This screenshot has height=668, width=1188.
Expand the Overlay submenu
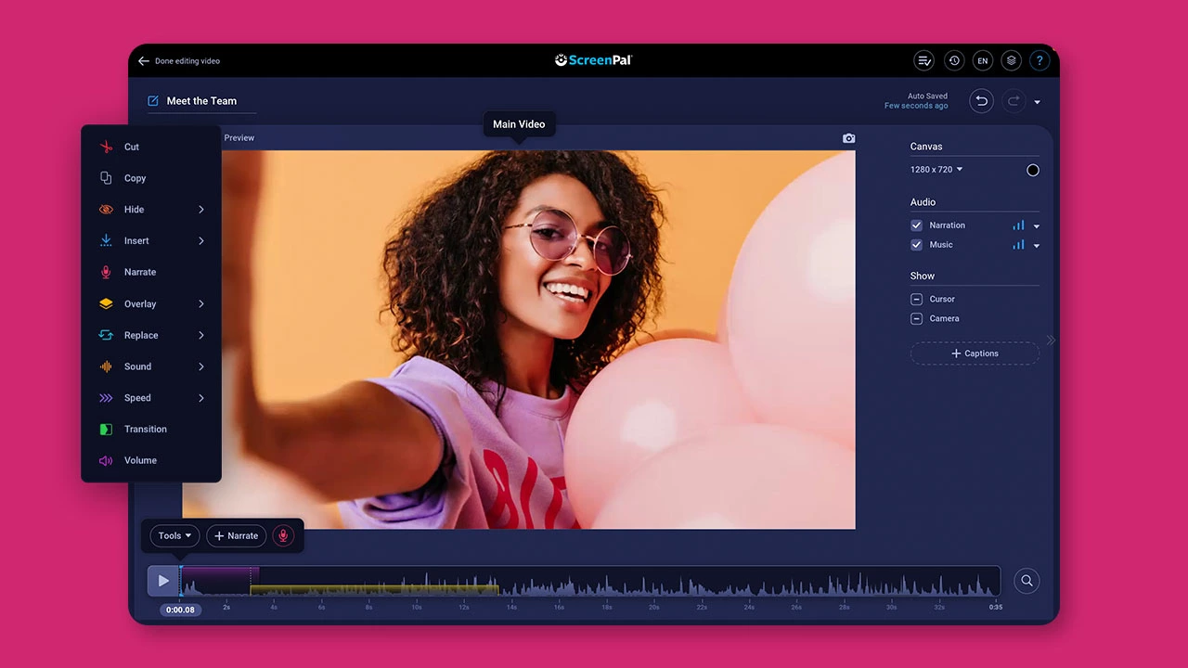point(140,303)
